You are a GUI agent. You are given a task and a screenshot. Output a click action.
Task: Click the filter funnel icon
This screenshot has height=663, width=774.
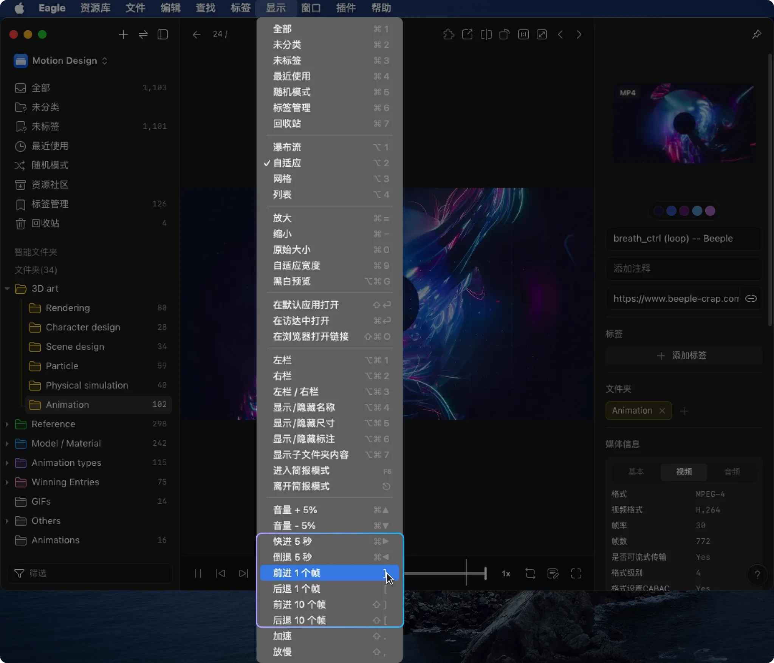click(x=19, y=573)
